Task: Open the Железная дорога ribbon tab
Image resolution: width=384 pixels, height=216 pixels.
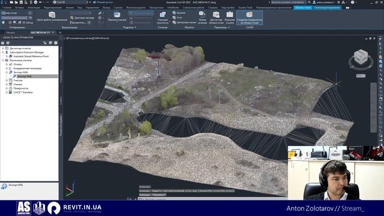Action: coord(136,8)
